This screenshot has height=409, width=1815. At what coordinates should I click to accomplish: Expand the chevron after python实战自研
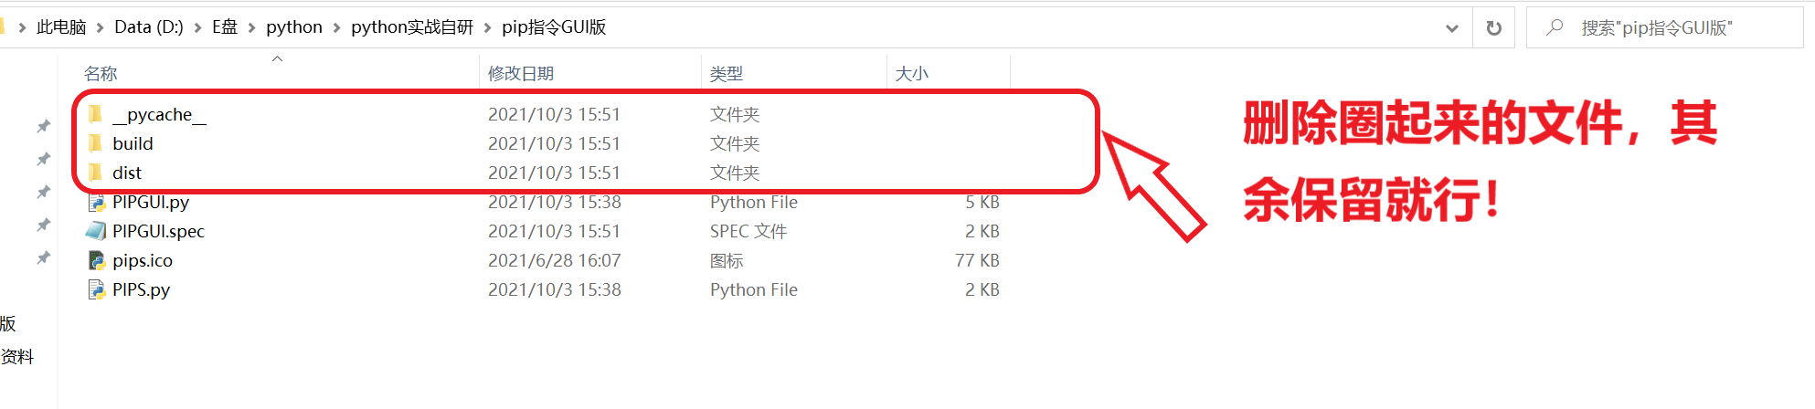pyautogui.click(x=487, y=27)
